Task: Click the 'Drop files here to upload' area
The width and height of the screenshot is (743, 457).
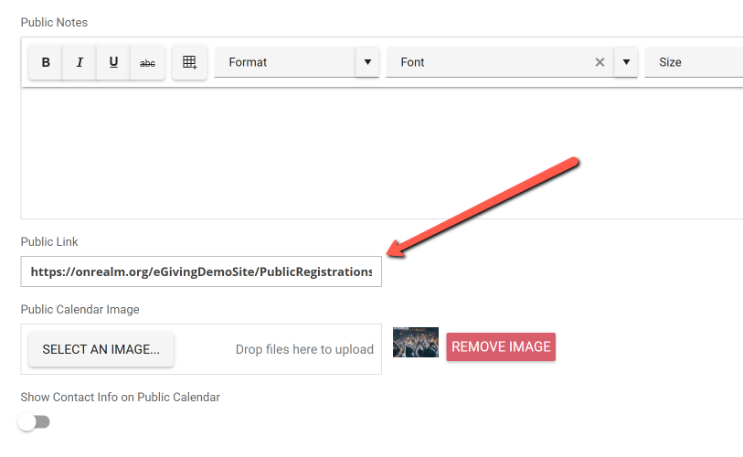Action: 304,349
